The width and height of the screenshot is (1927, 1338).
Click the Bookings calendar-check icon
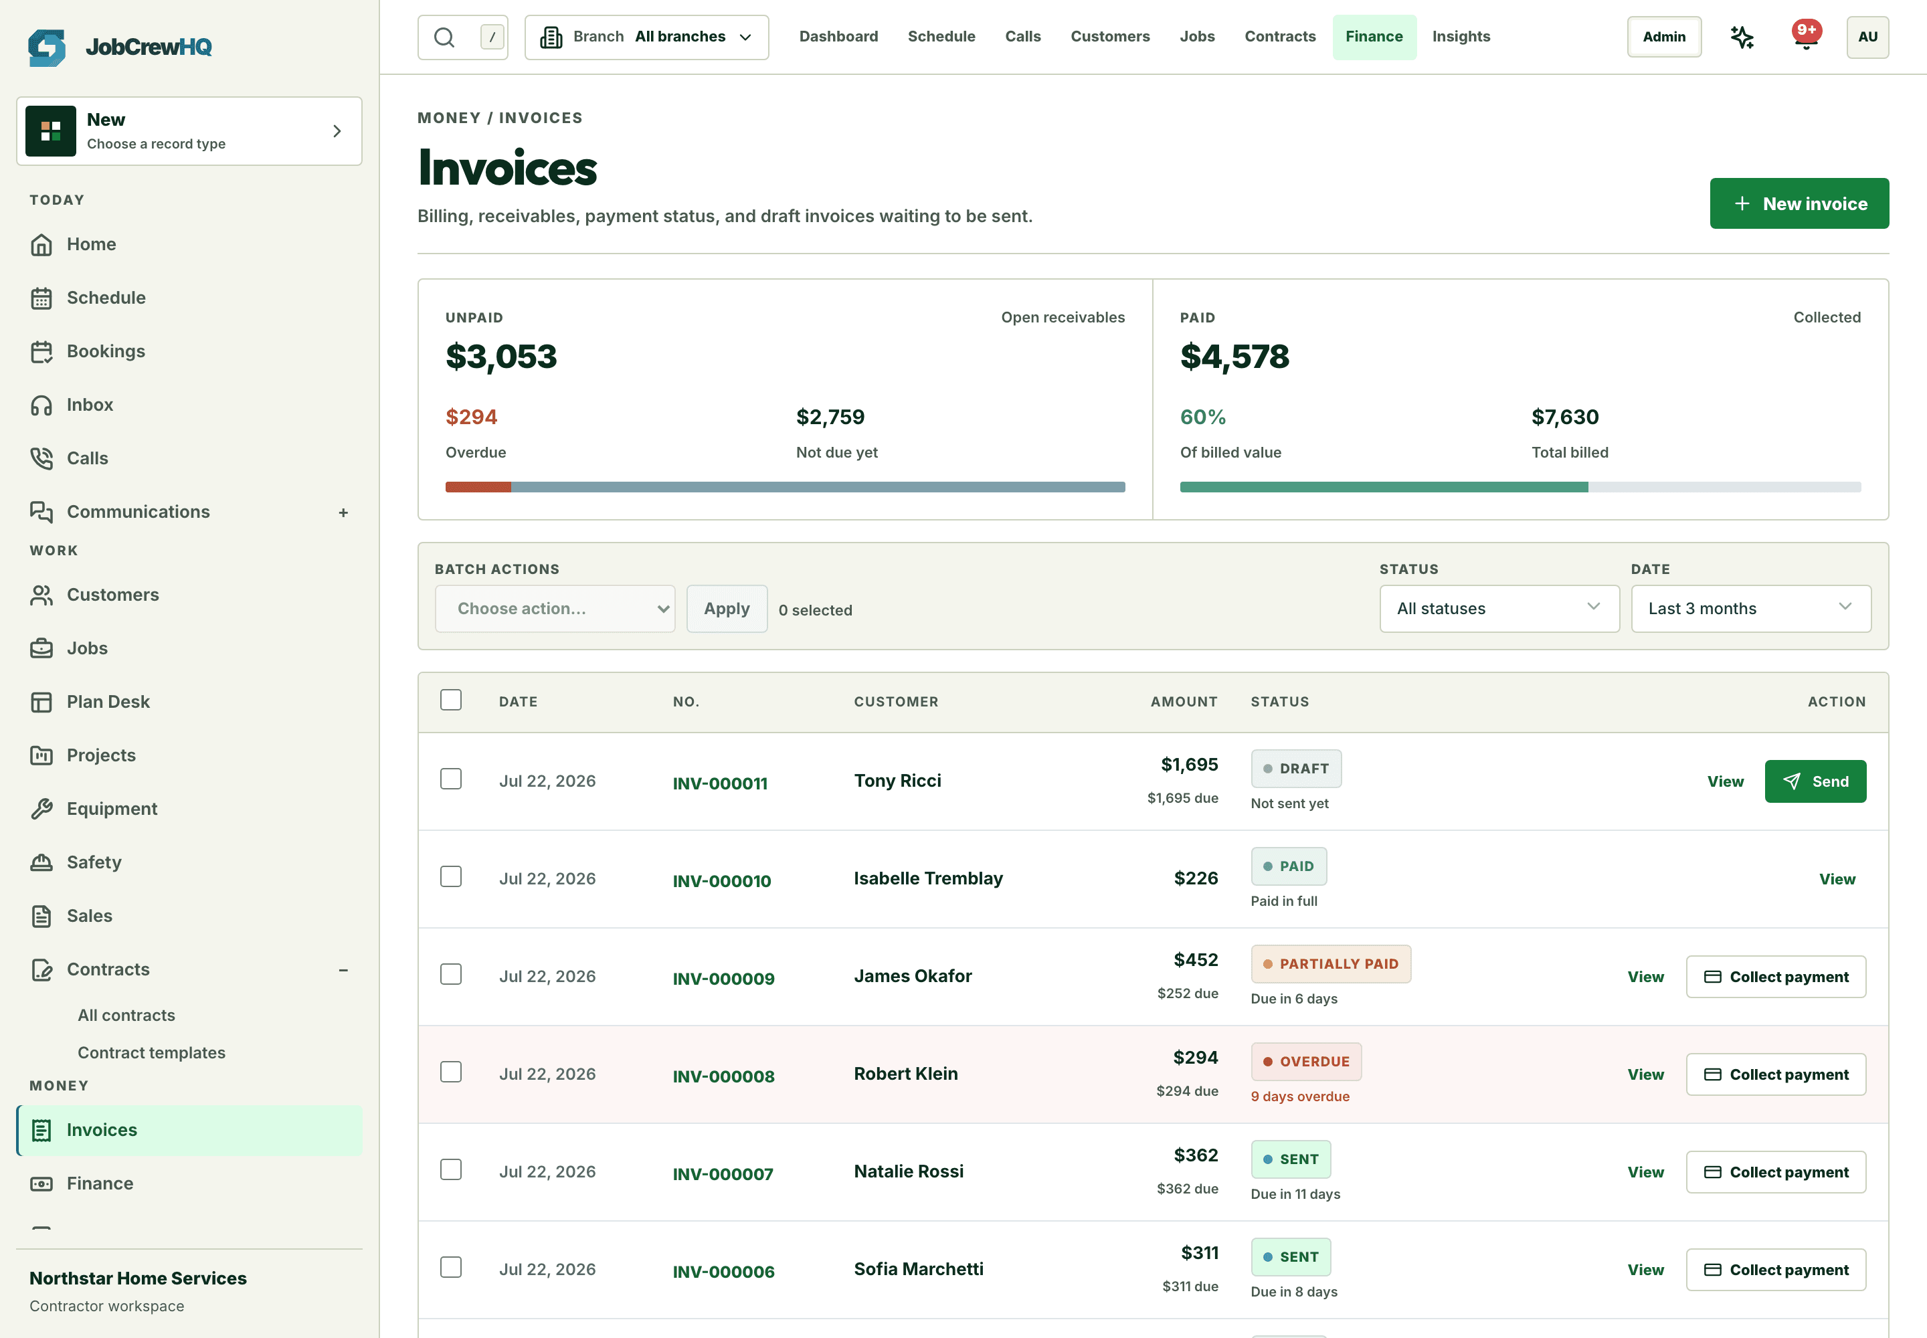[41, 352]
